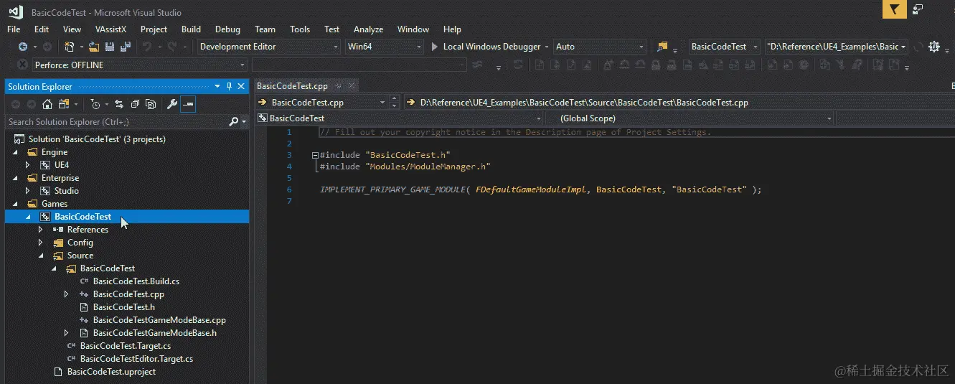Viewport: 955px width, 384px height.
Task: Click the magnifier icon in Solution Explorer search
Action: [x=234, y=122]
